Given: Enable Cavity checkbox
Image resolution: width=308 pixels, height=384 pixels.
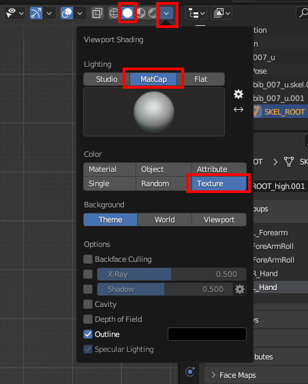Looking at the screenshot, I should pos(88,304).
